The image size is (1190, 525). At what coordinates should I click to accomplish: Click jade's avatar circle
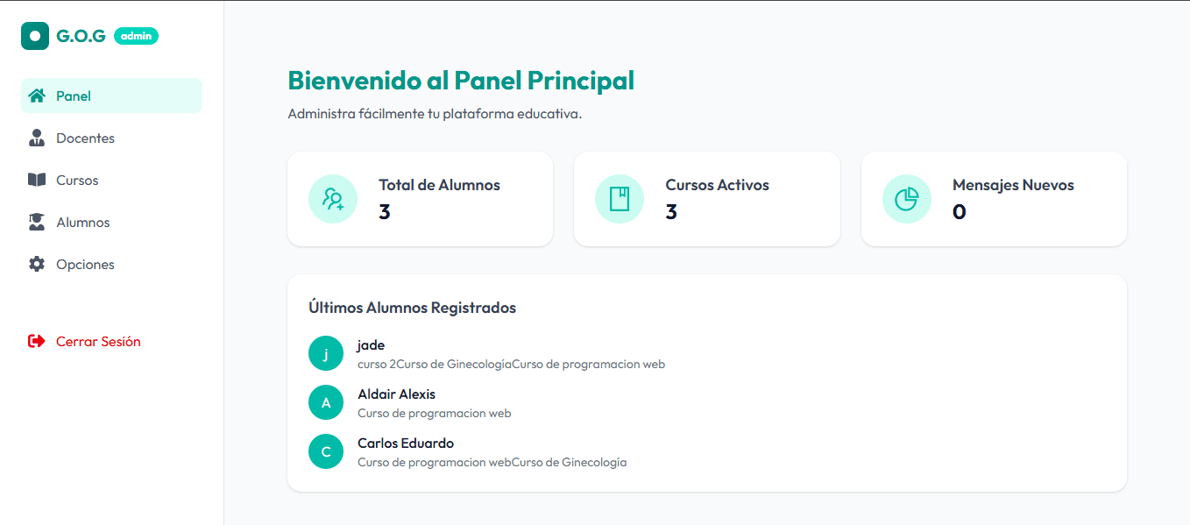(x=326, y=353)
